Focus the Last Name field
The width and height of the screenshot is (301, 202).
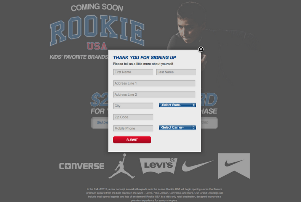[x=176, y=72]
